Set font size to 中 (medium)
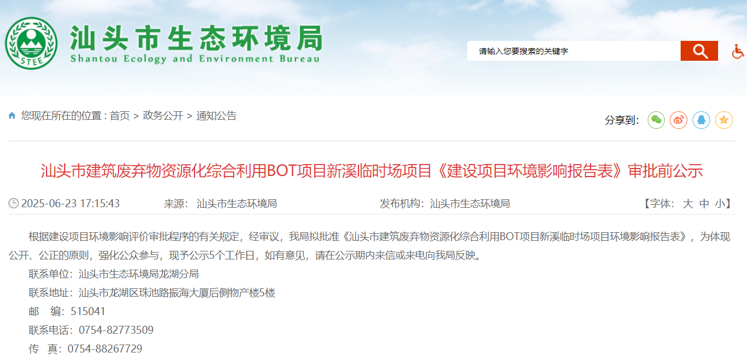747x361 pixels. pyautogui.click(x=704, y=204)
